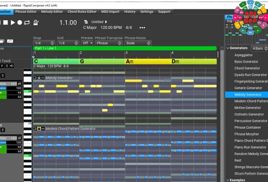Toggle the master track speaker icon

coord(12,66)
